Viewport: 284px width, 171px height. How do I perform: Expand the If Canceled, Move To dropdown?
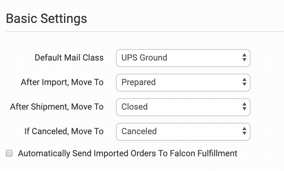(x=183, y=131)
